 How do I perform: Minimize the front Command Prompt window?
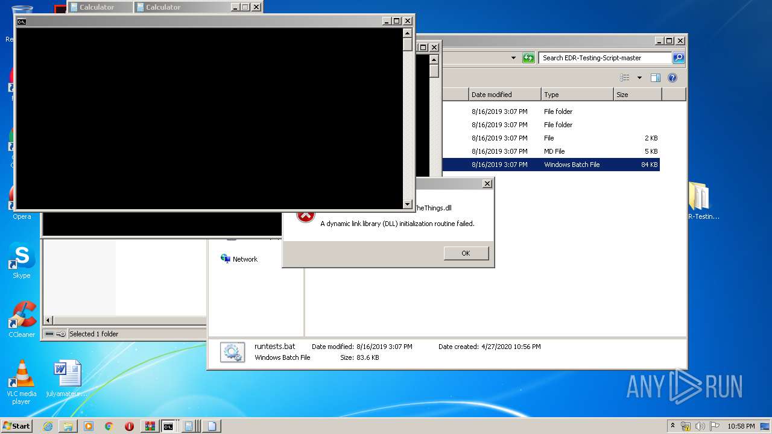coord(386,21)
